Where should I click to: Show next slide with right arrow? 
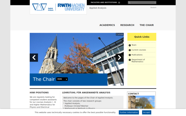(120, 58)
